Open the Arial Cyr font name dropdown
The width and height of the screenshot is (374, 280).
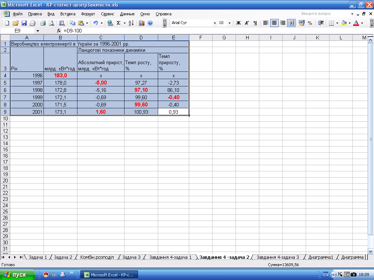(x=215, y=23)
